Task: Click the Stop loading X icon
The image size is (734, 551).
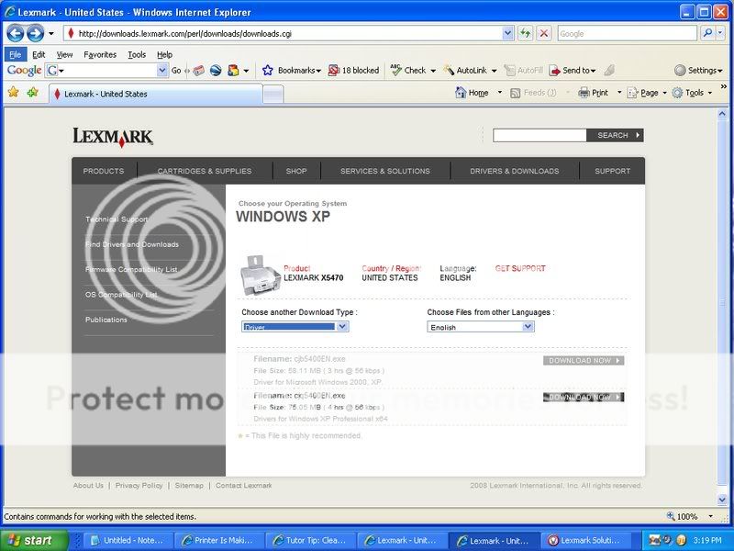Action: [544, 33]
